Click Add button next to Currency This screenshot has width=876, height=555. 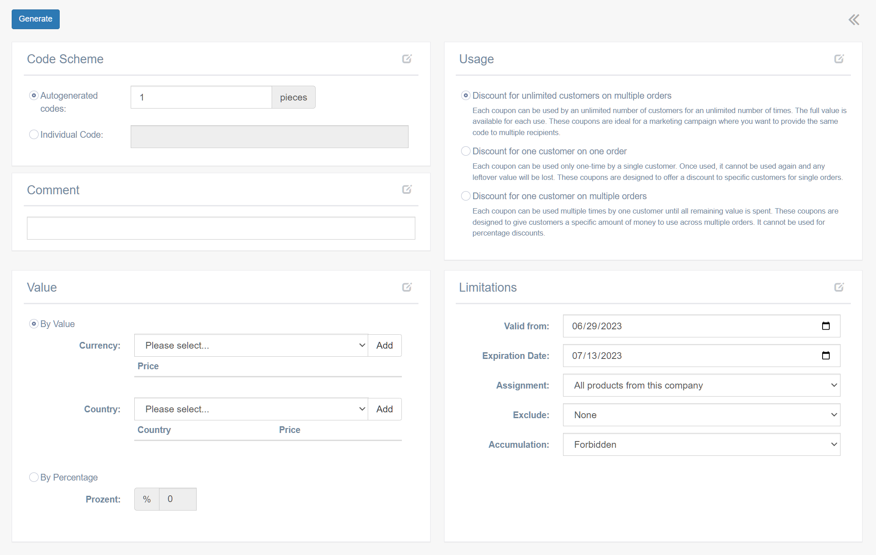(384, 345)
